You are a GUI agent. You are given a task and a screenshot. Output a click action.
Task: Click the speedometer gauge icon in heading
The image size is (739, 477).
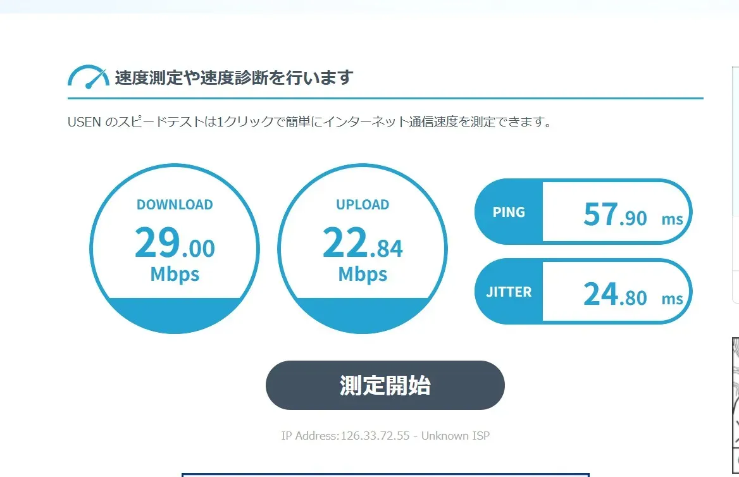coord(88,77)
